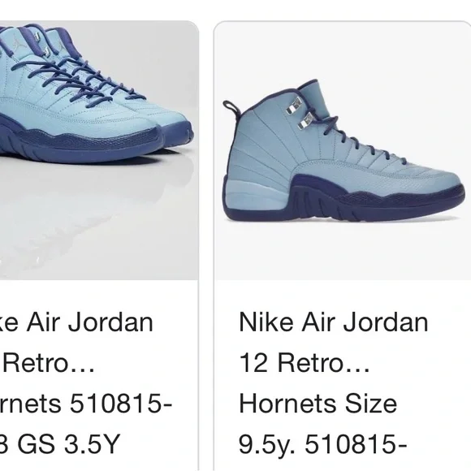Click the heel pull tab on right shoe
Viewport: 471px width, 471px height.
click(231, 107)
